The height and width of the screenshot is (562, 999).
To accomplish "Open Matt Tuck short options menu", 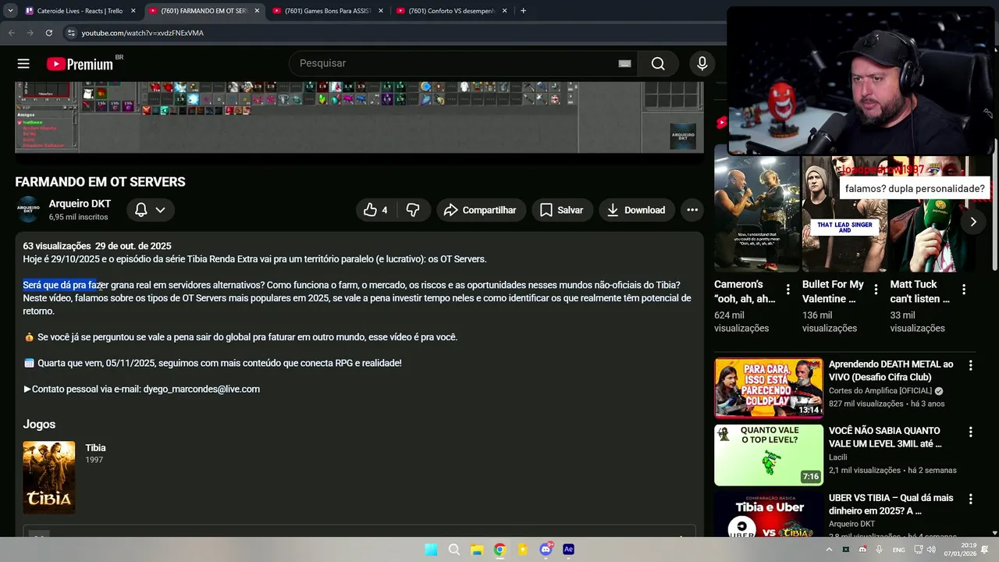I will pyautogui.click(x=964, y=290).
